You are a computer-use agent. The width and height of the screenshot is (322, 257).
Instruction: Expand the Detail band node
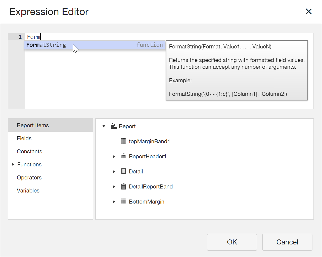114,172
